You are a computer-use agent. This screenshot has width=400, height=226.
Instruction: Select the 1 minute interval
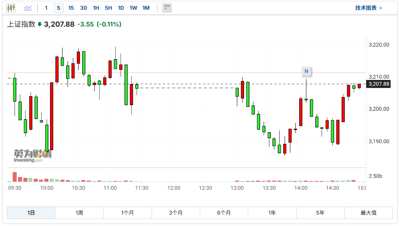click(46, 8)
